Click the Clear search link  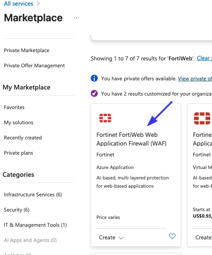204,58
